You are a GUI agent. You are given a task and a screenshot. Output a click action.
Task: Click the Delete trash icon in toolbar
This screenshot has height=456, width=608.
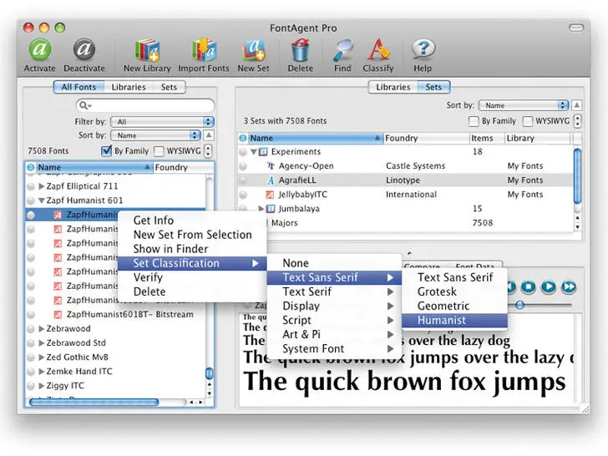point(300,50)
